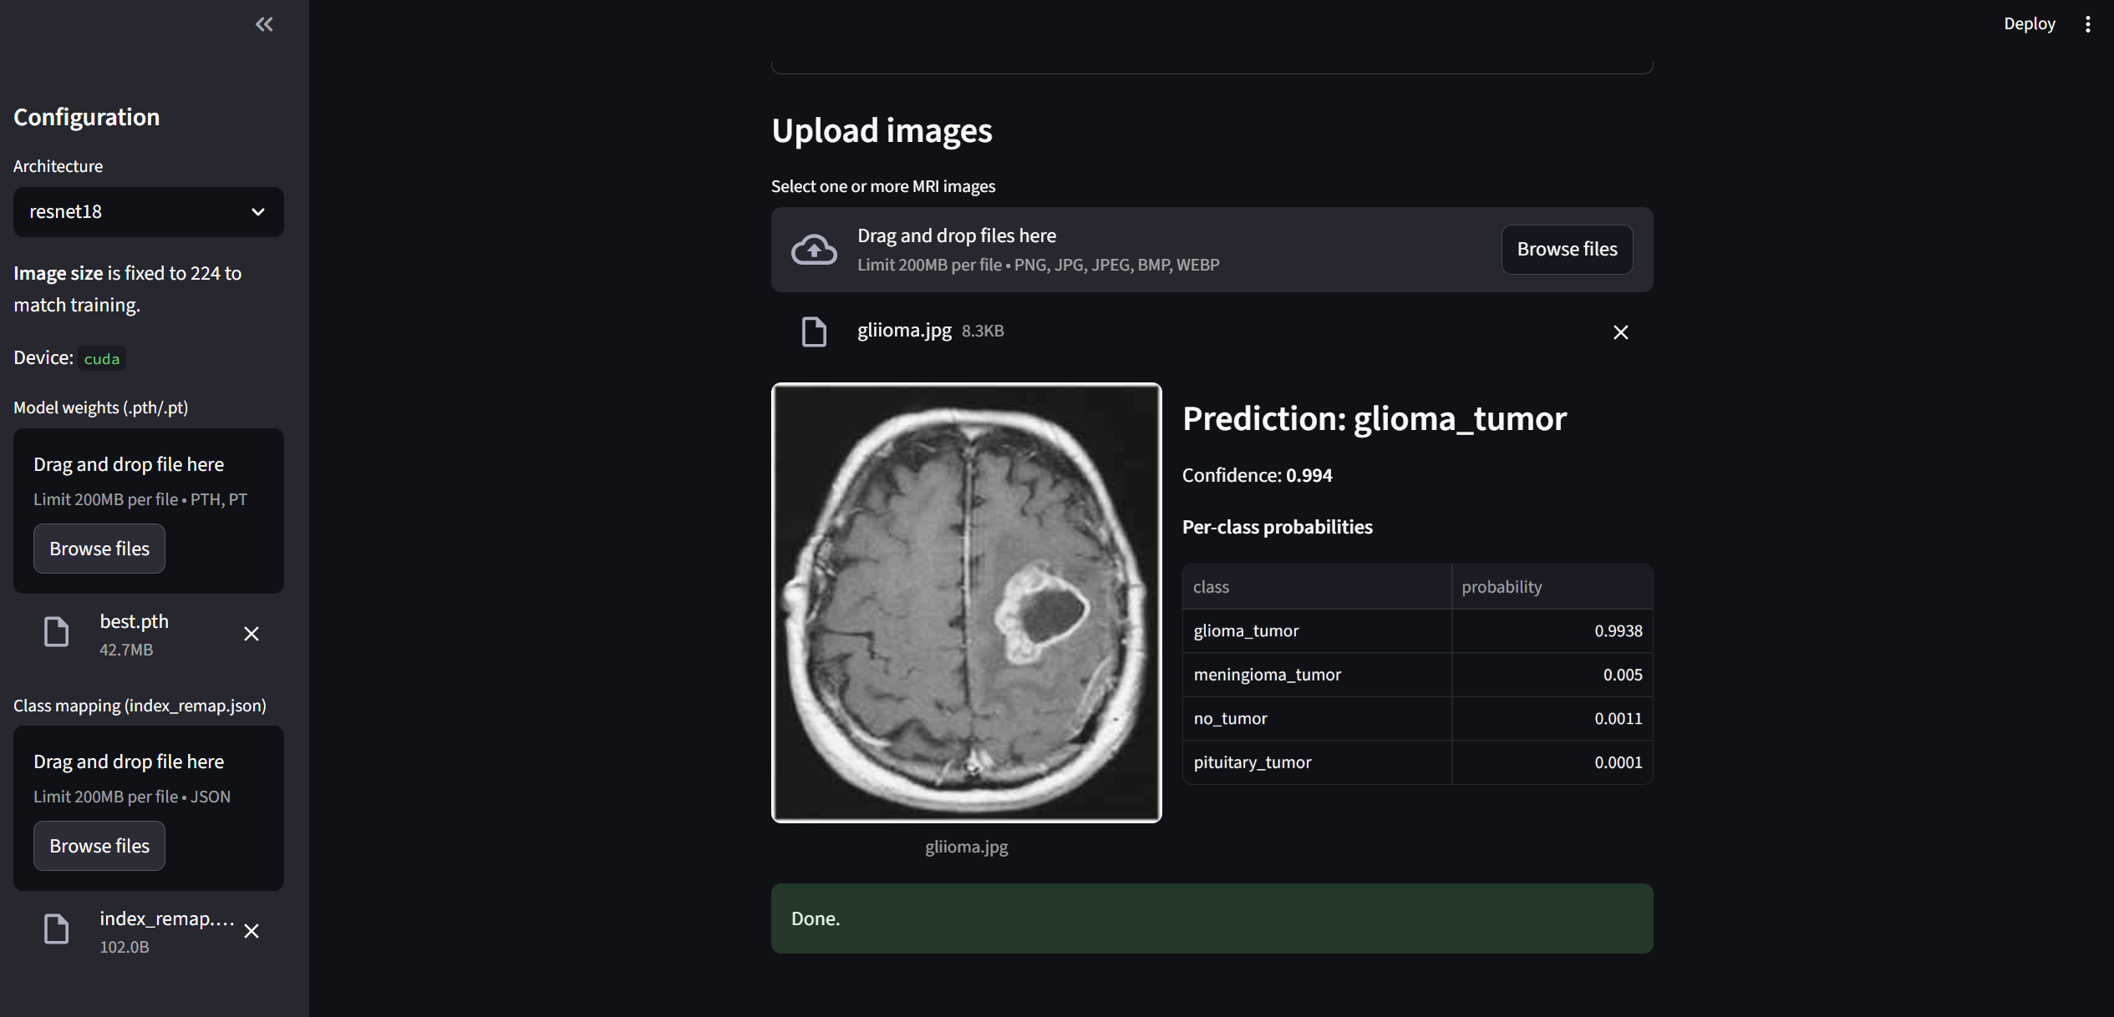This screenshot has height=1017, width=2114.
Task: Remove the best.pth model weights file
Action: (x=252, y=635)
